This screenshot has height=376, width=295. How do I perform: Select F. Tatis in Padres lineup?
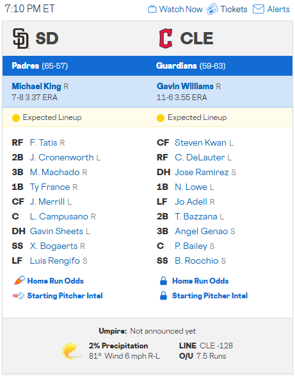[x=44, y=142]
